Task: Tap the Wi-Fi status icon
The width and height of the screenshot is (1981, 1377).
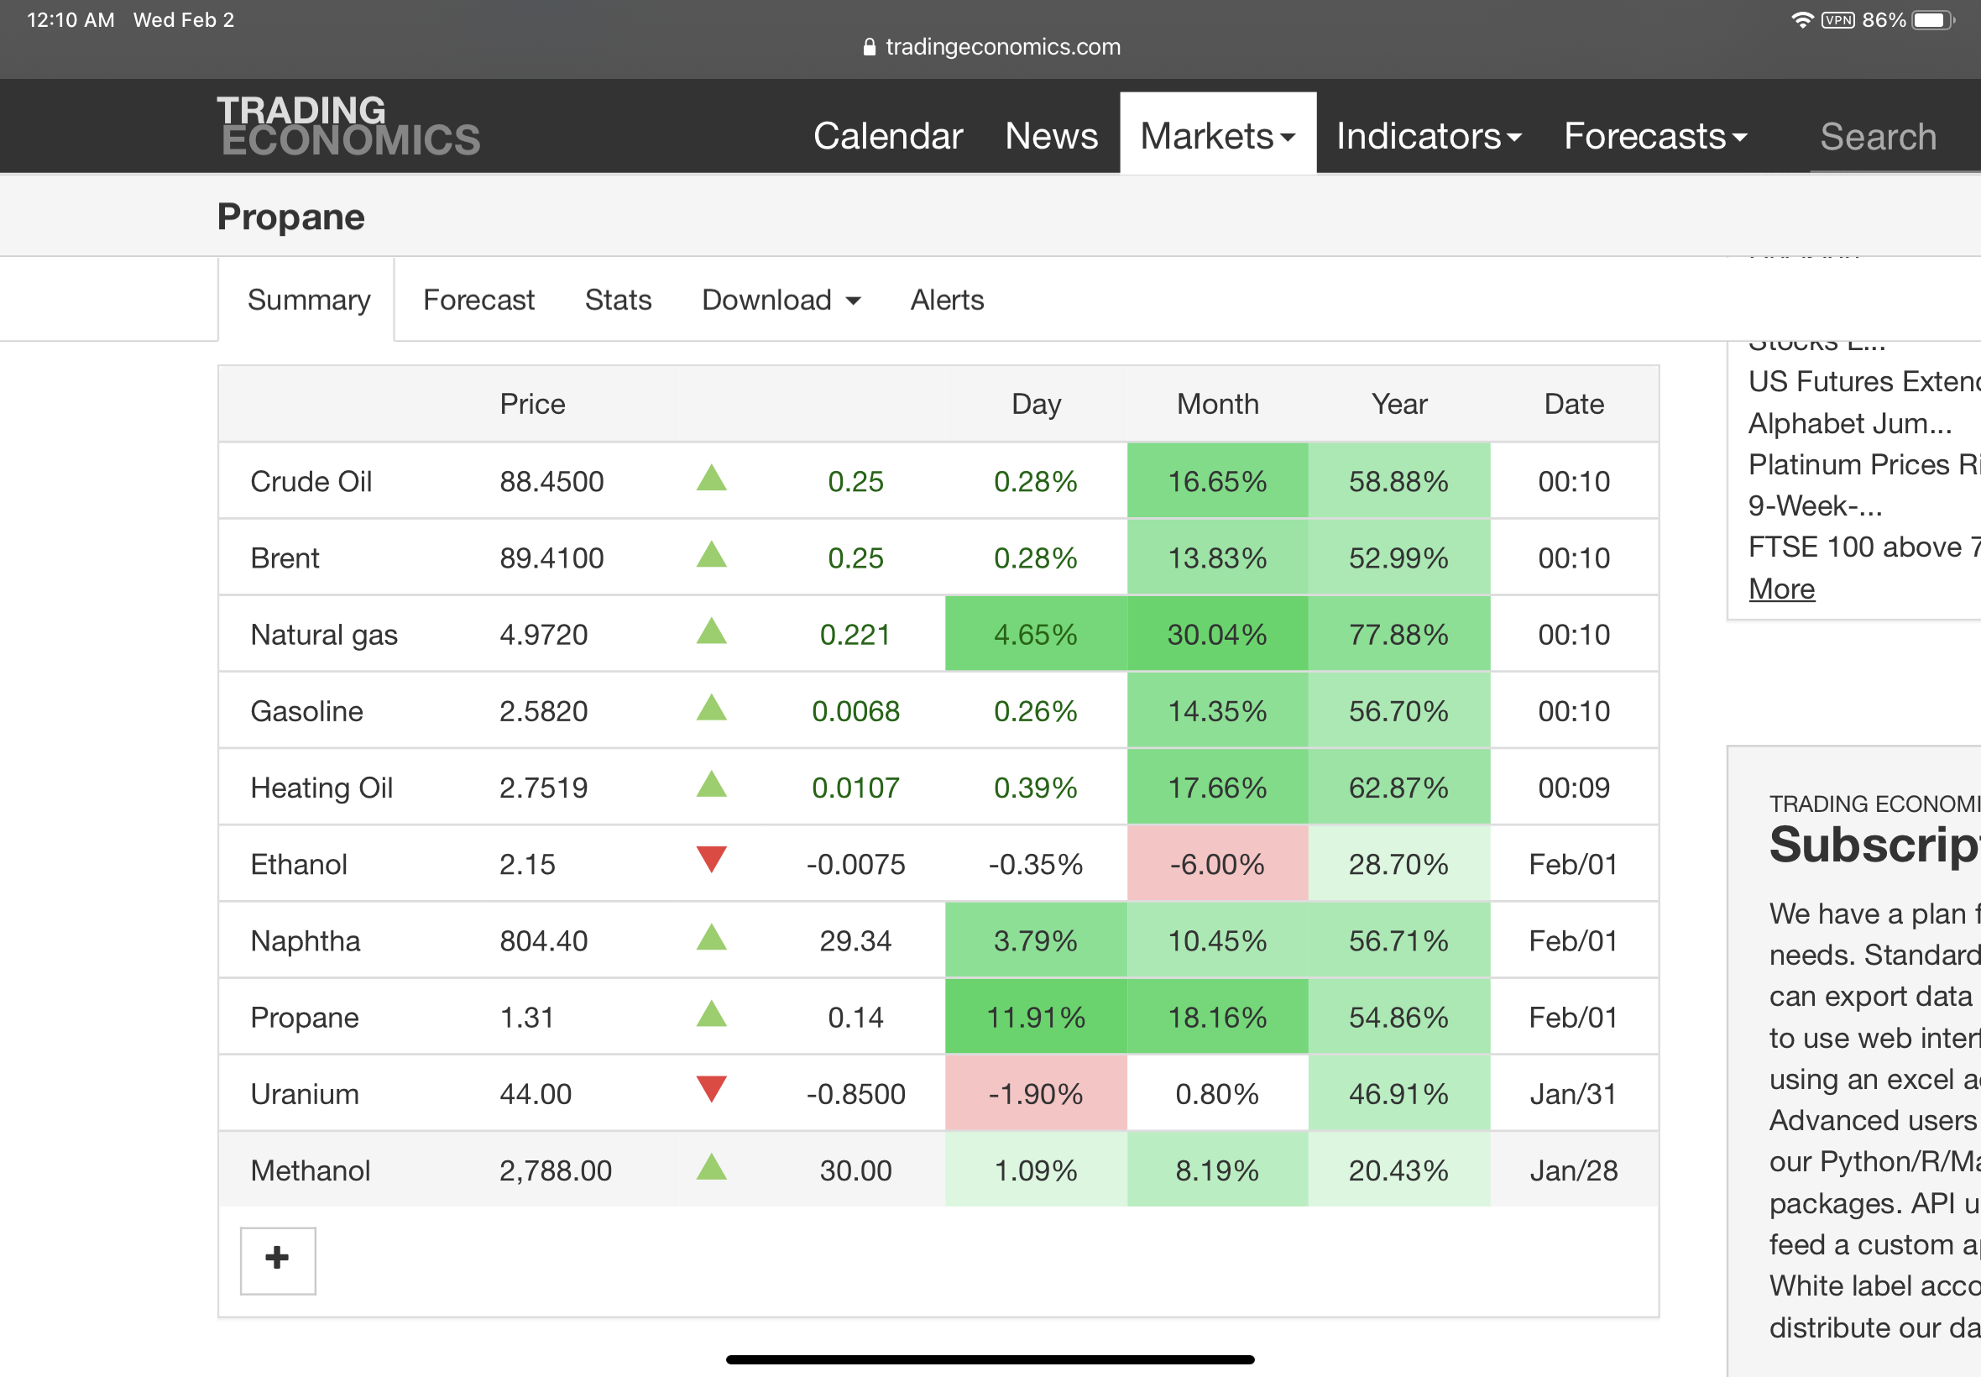Action: click(1801, 20)
